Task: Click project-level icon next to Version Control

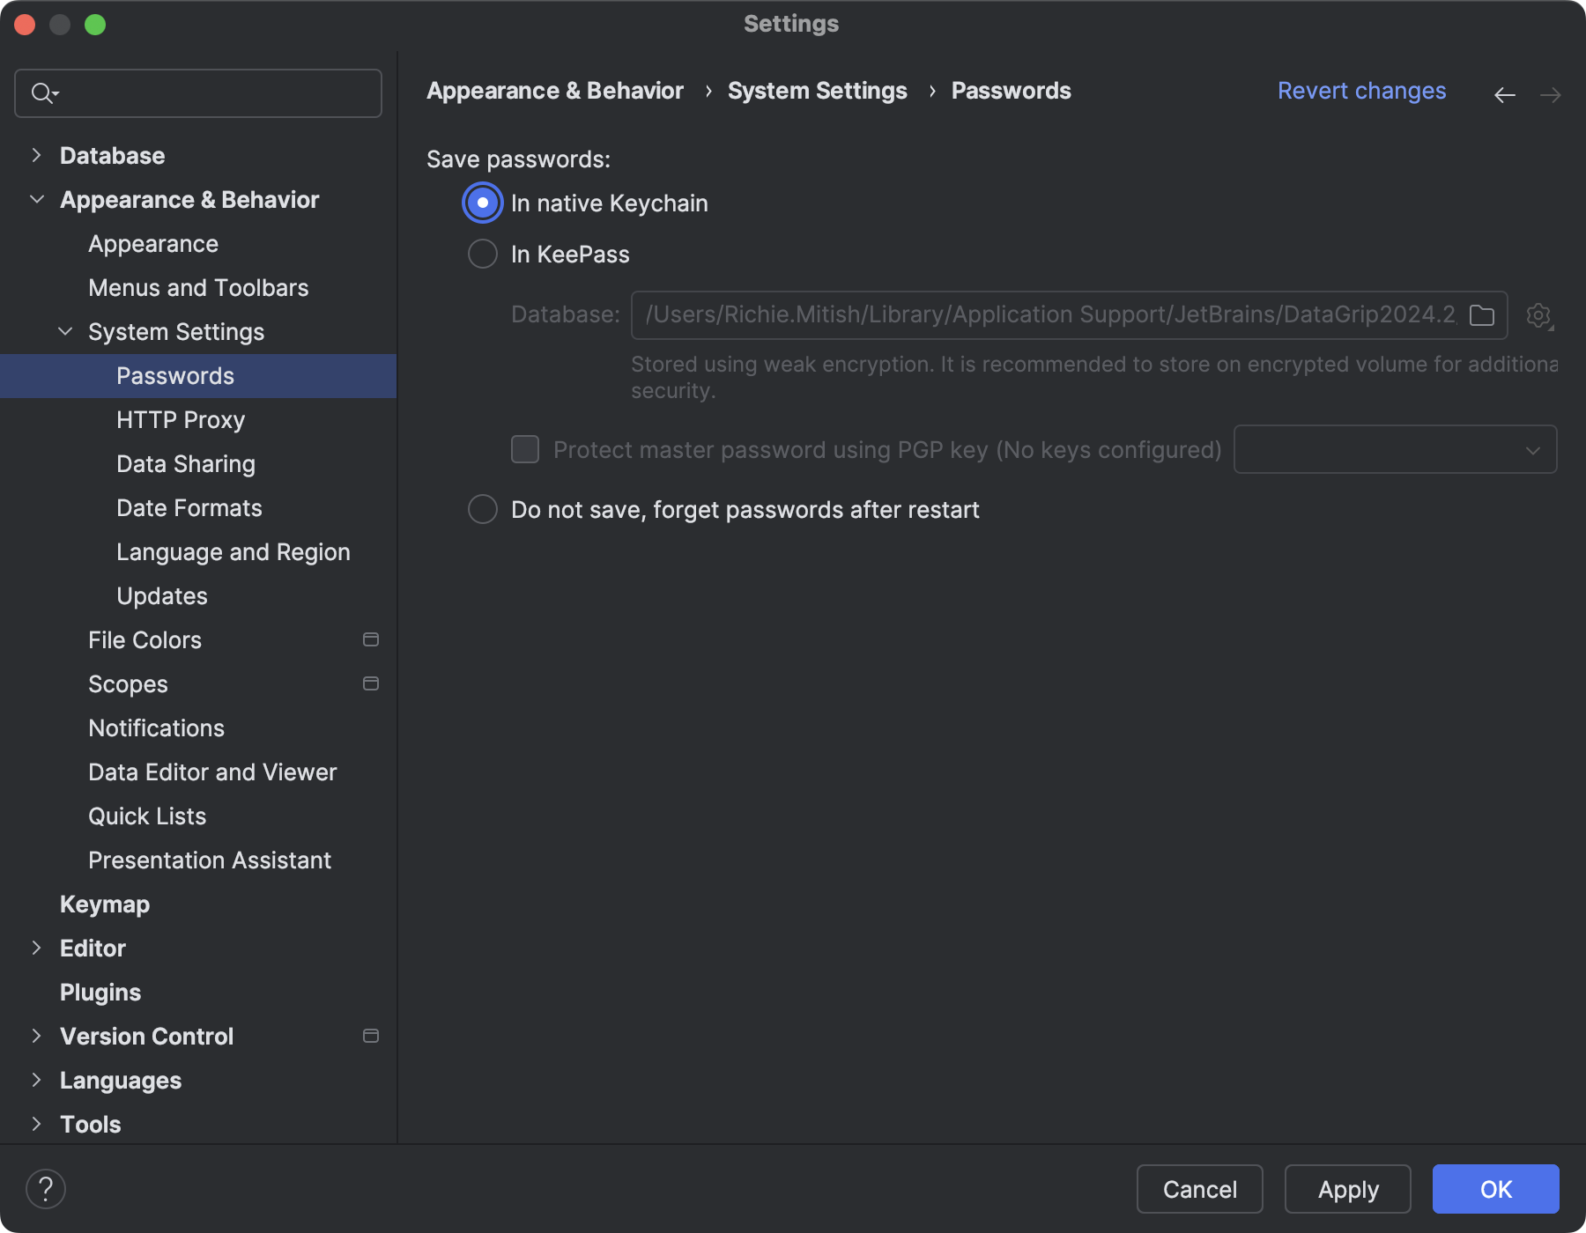Action: click(371, 1037)
